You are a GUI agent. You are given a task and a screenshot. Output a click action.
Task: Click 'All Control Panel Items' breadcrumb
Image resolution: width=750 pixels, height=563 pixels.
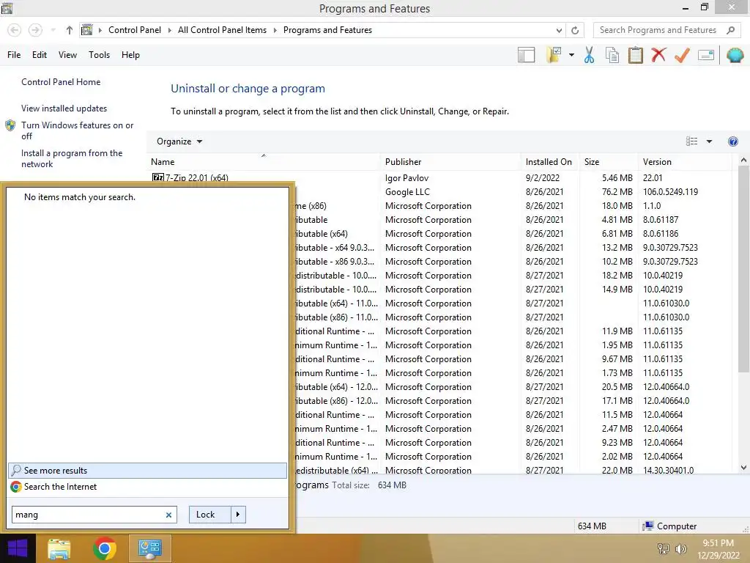coord(222,30)
